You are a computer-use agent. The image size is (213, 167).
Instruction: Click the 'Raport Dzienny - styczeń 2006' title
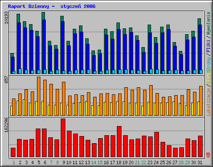tap(52, 6)
